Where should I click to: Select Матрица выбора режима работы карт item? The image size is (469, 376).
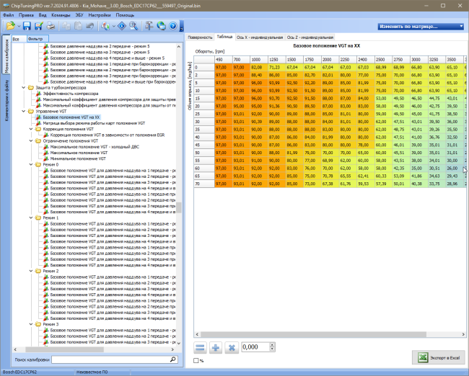pyautogui.click(x=94, y=123)
